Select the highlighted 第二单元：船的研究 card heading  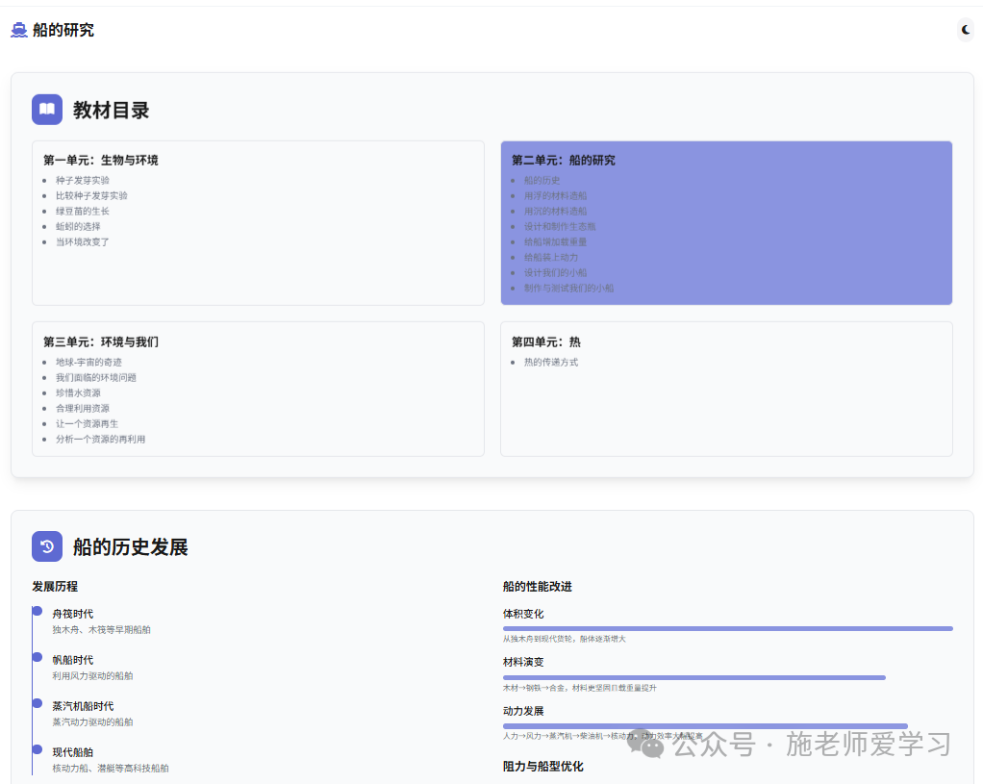pos(563,160)
